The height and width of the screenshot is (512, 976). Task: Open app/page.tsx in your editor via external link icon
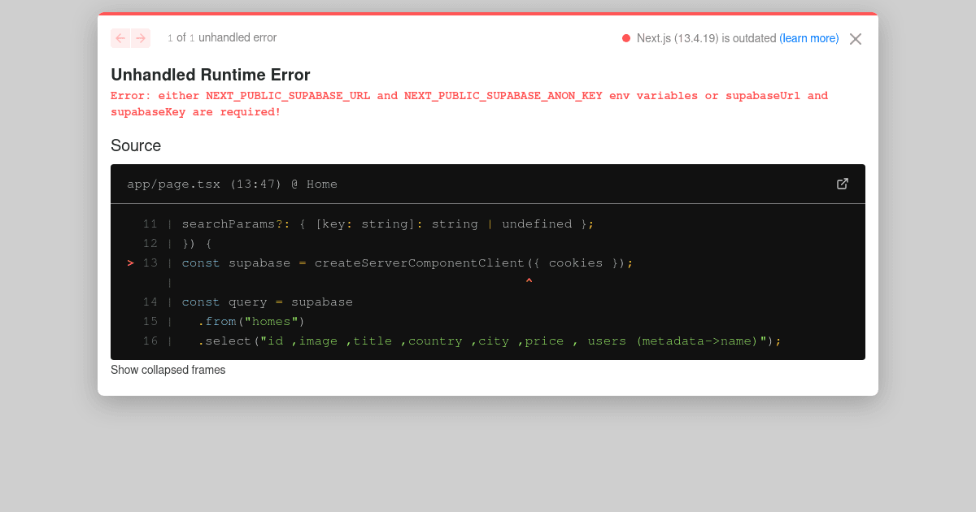coord(843,184)
